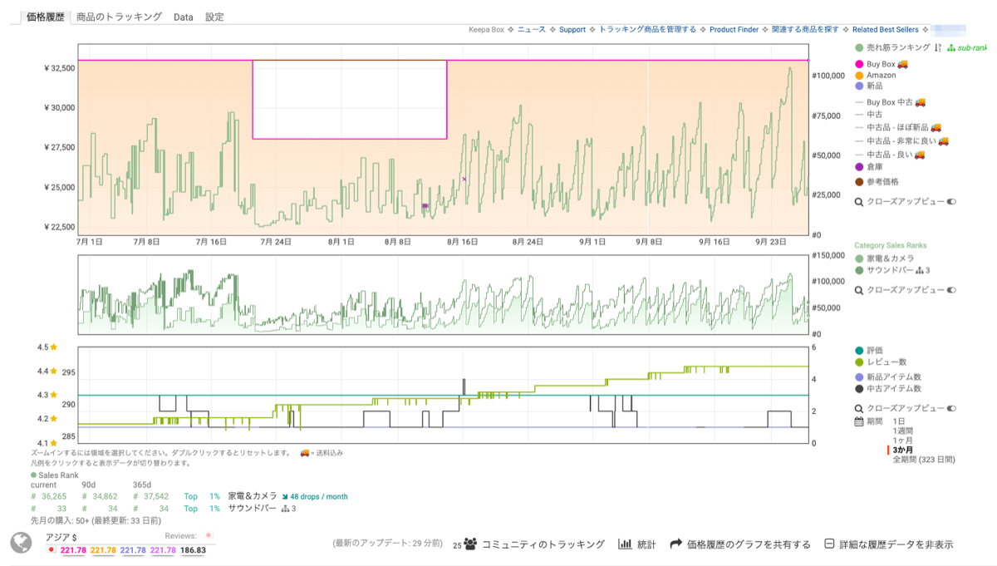Click the pink Buy Box legend swatch
Image resolution: width=997 pixels, height=566 pixels.
(859, 64)
